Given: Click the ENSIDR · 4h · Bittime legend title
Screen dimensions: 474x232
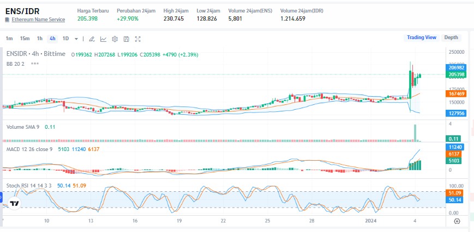Looking at the screenshot, I should [36, 54].
